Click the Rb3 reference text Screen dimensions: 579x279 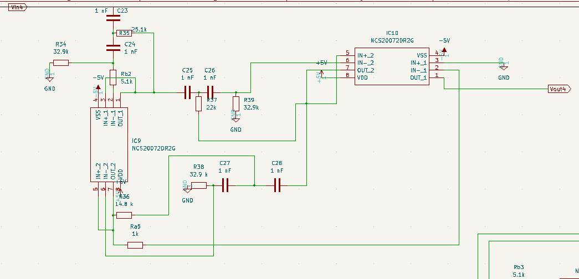(x=519, y=267)
